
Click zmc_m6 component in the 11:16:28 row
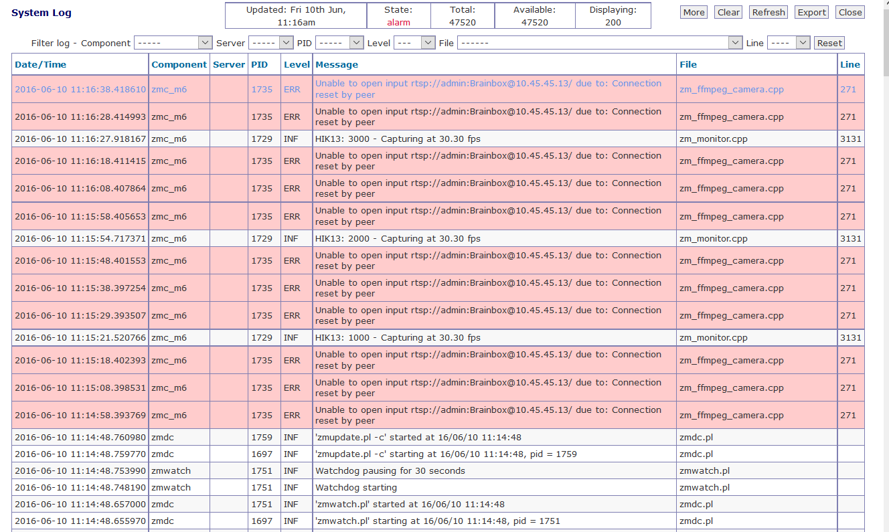click(x=169, y=116)
